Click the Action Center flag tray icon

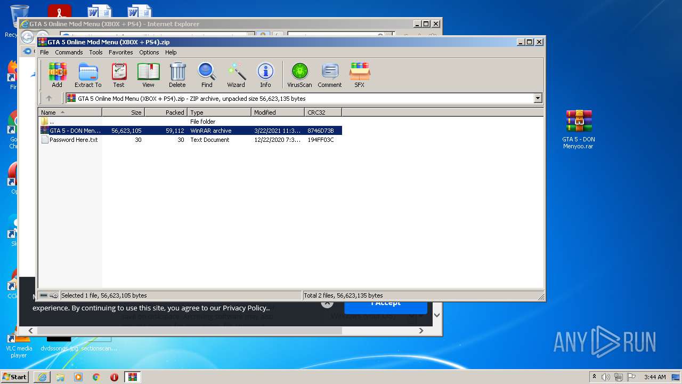631,377
